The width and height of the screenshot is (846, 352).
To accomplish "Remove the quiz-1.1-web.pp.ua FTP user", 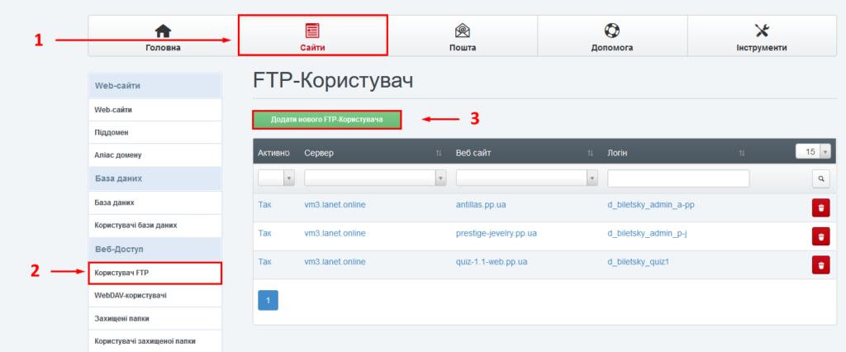I will click(820, 264).
